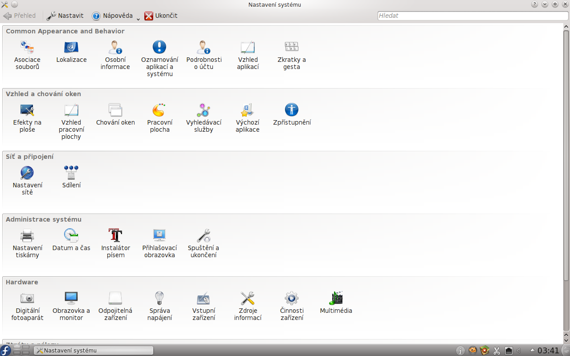Click the virtual desktop pager
The height and width of the screenshot is (356, 570).
tap(21, 350)
